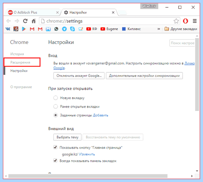Click the vertical scrollbar thumb
The width and height of the screenshot is (203, 182).
tap(197, 74)
